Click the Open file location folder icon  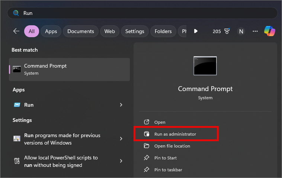[x=147, y=146]
